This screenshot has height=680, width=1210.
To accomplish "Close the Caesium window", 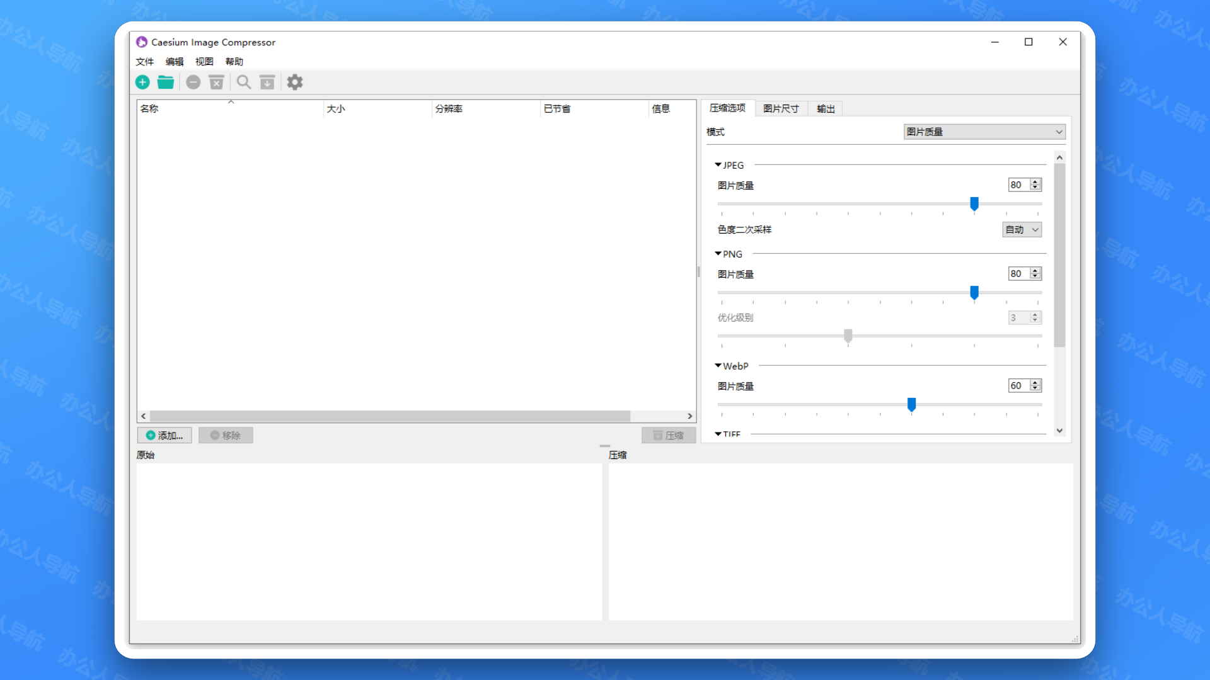I will (1063, 42).
